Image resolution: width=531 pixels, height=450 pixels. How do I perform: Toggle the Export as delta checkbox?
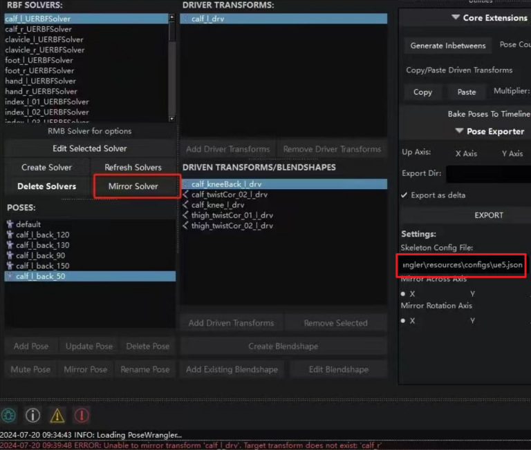click(404, 195)
